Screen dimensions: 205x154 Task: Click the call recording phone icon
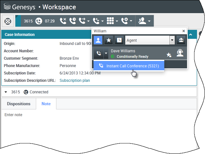coord(125,21)
